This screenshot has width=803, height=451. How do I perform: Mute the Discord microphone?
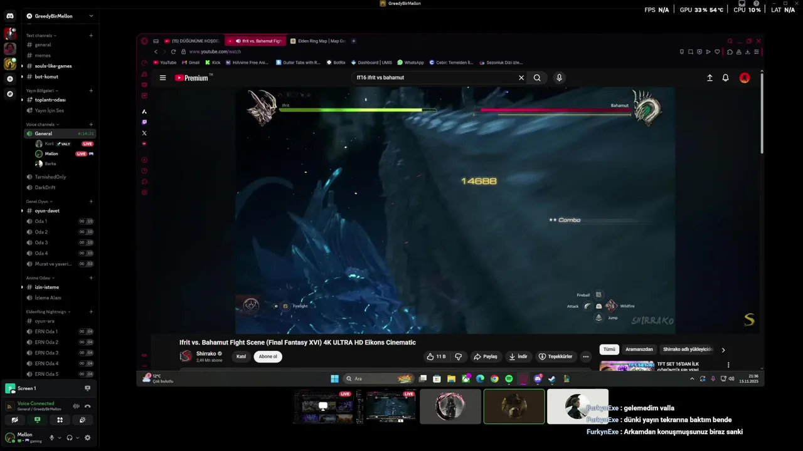click(51, 438)
